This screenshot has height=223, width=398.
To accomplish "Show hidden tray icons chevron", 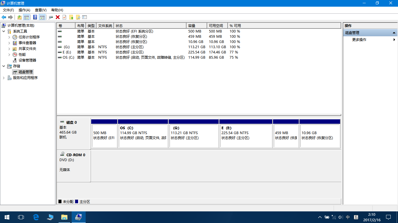I will 320,217.
